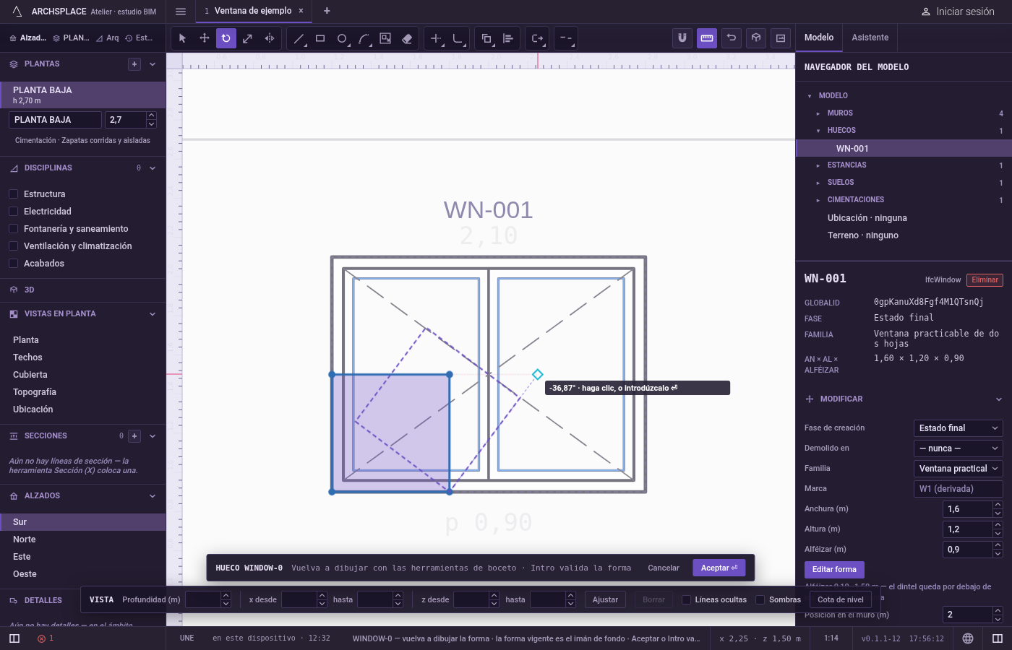The image size is (1012, 650).
Task: Select the line drawing tool
Action: [x=299, y=38]
